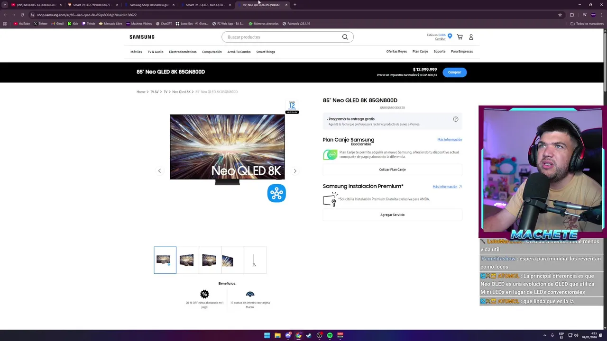607x341 pixels.
Task: Open Plan Canje Más información link
Action: tap(450, 139)
